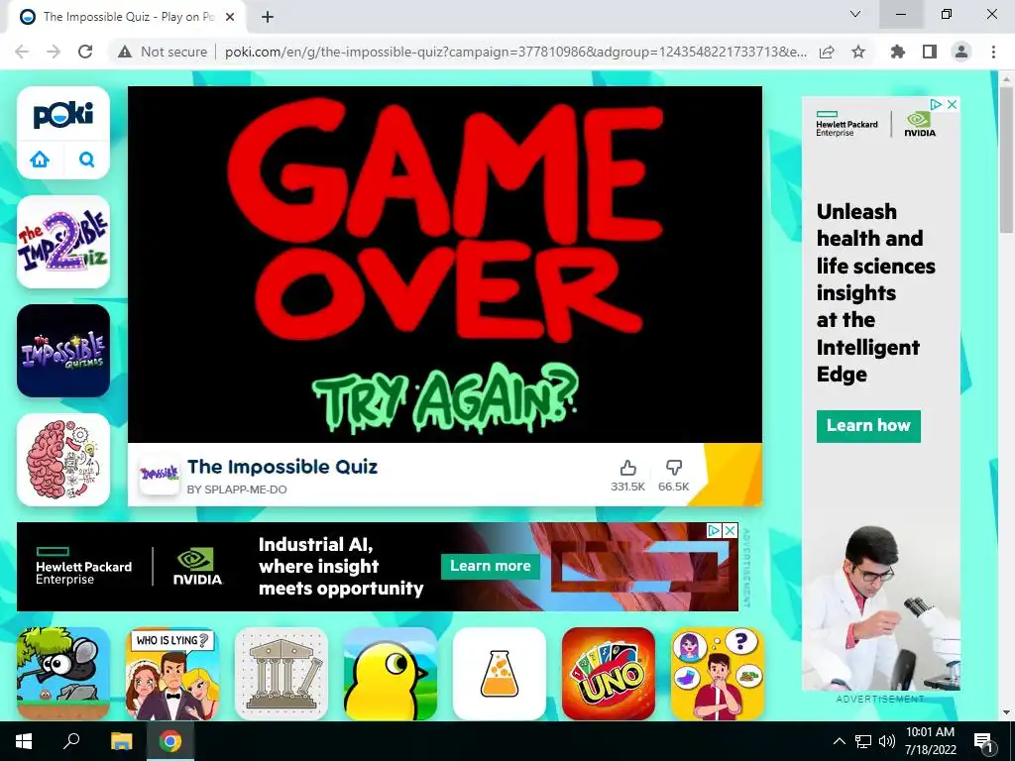The image size is (1015, 761).
Task: Go back with browser back arrow
Action: 22,52
